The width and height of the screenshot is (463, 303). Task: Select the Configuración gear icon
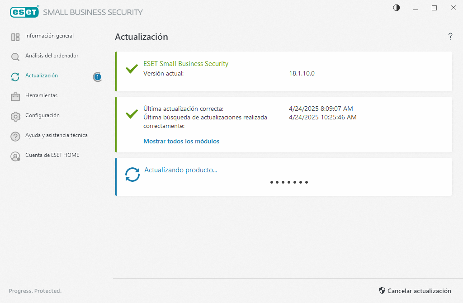tap(15, 116)
